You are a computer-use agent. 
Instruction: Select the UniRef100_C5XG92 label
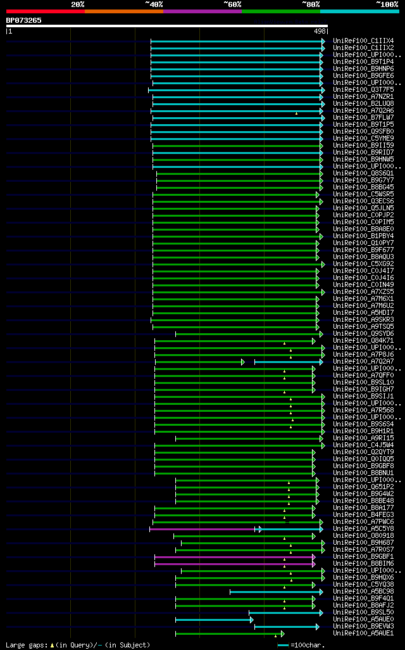(364, 264)
